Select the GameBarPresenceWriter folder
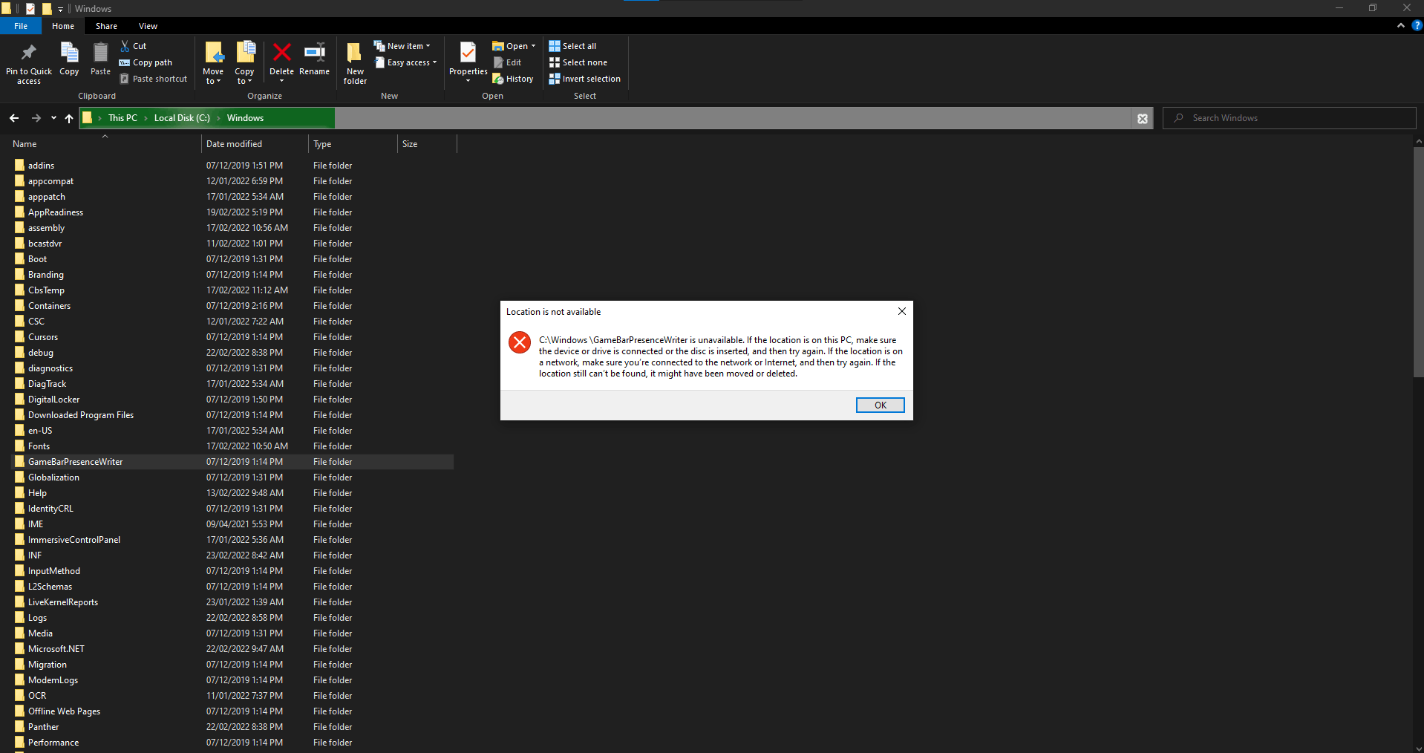Screen dimensions: 1424x753 [233, 462]
